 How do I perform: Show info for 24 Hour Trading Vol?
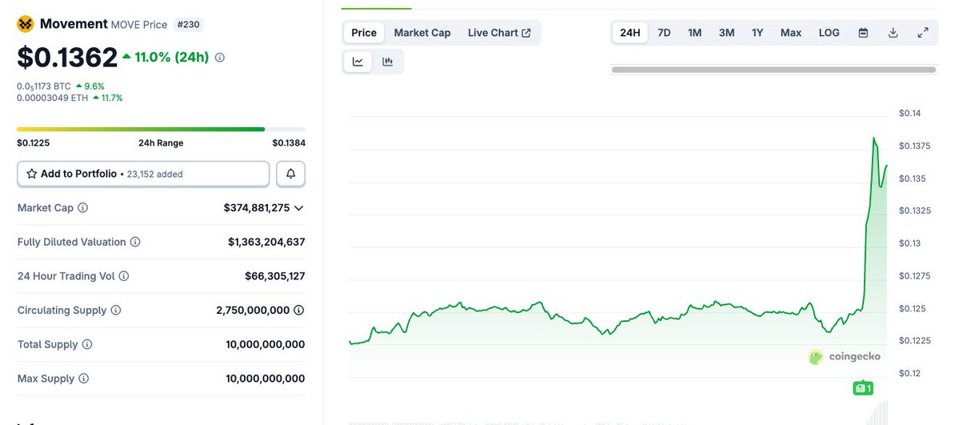click(x=123, y=276)
